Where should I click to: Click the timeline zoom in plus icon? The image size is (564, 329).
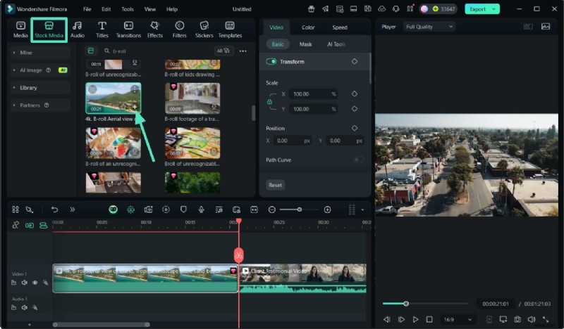pos(327,209)
